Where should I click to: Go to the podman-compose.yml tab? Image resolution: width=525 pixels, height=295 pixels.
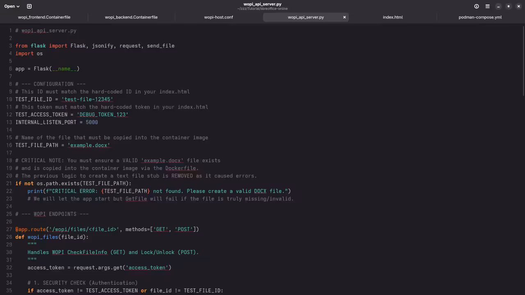tap(480, 17)
